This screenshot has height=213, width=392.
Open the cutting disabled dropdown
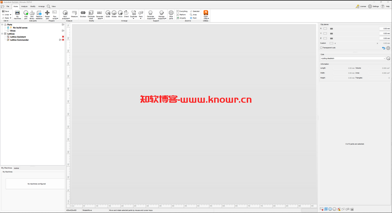(353, 58)
